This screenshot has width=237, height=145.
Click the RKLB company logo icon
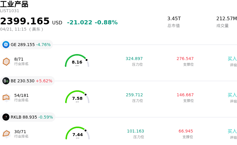6,117
